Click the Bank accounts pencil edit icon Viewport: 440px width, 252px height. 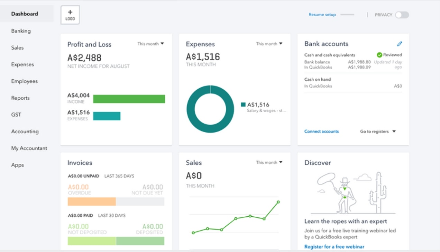(x=400, y=44)
